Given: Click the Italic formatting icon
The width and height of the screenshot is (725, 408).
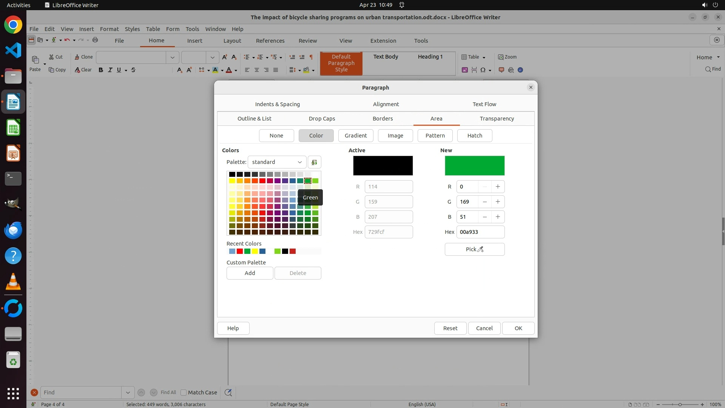Looking at the screenshot, I should coord(110,70).
